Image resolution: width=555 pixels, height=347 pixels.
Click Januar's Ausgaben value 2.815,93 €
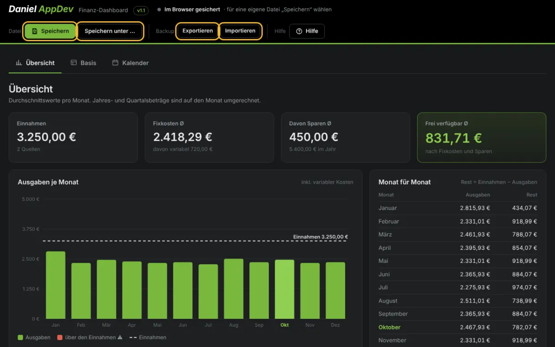coord(475,208)
